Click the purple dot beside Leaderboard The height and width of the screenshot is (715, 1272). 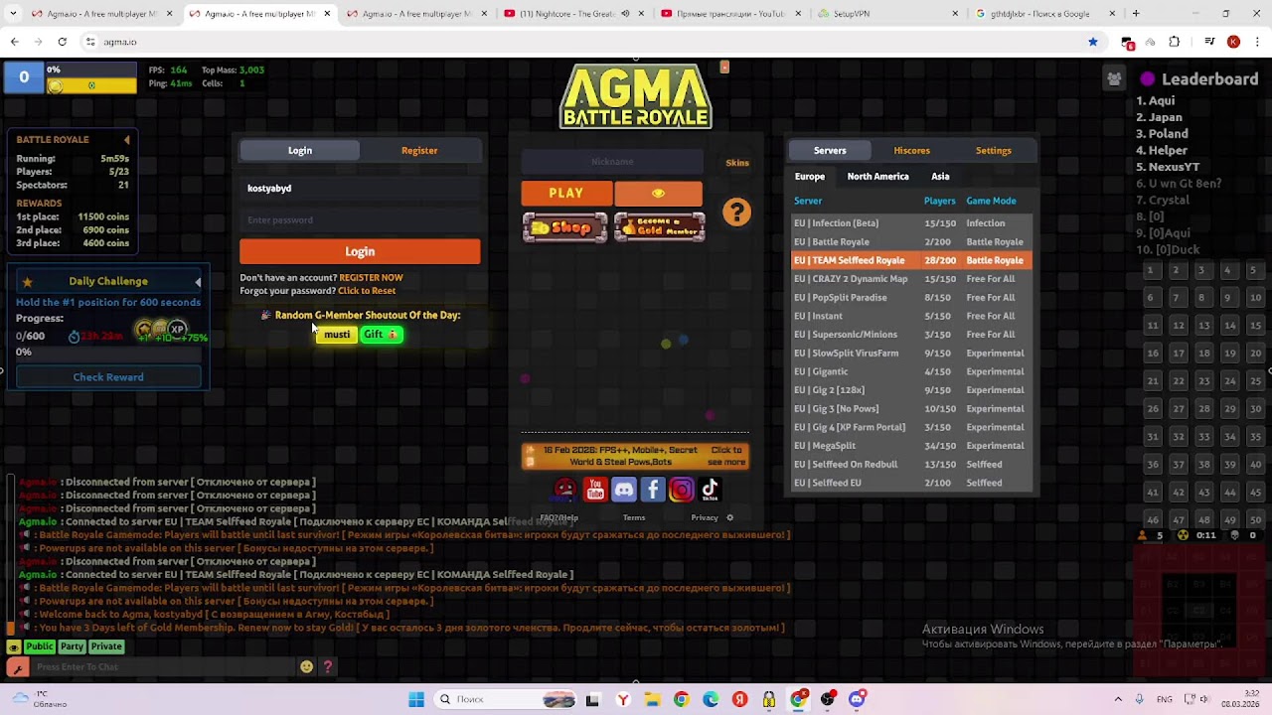point(1148,78)
